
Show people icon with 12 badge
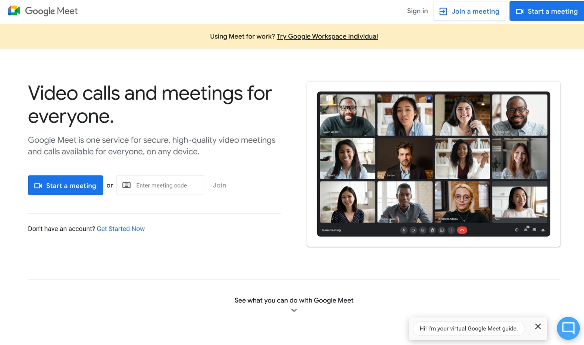[526, 229]
